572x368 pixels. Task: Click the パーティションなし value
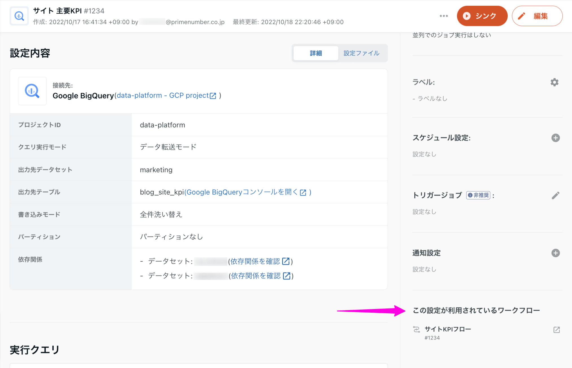pyautogui.click(x=171, y=237)
